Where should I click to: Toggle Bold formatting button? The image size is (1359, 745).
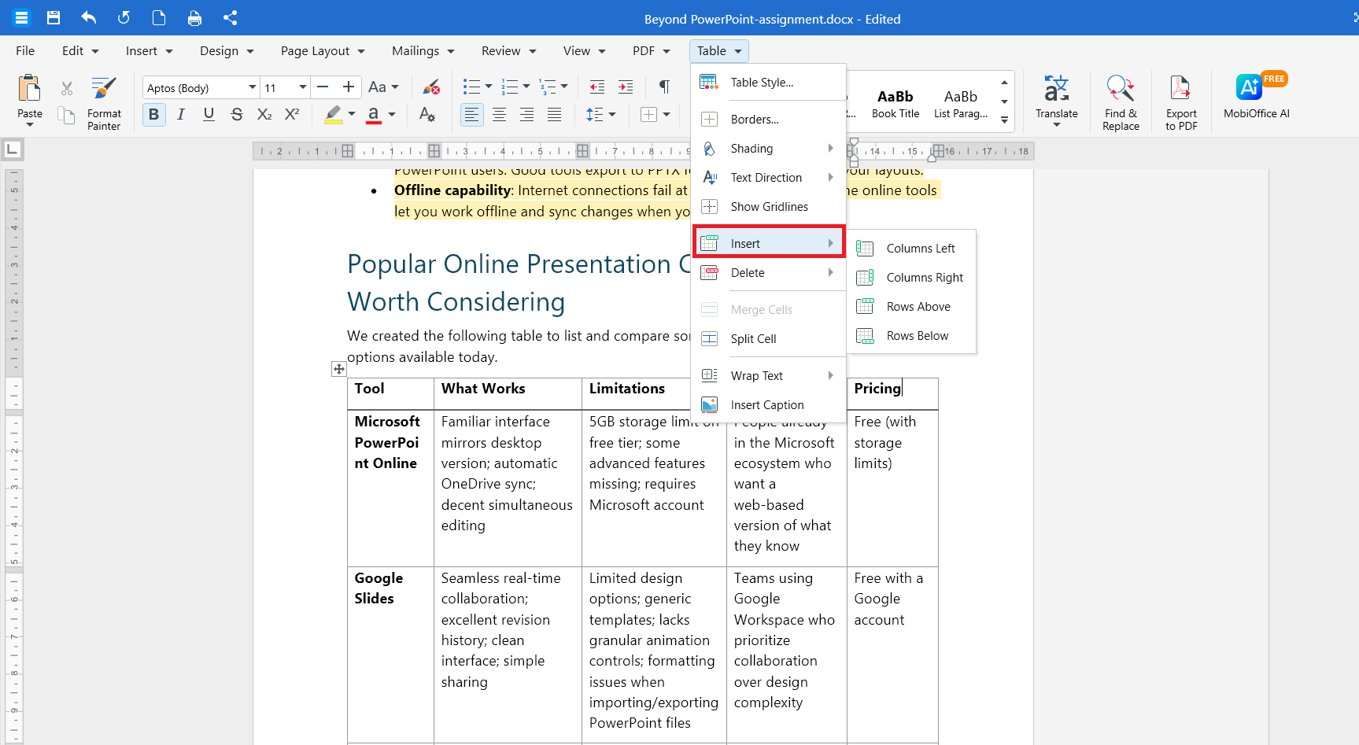[153, 115]
